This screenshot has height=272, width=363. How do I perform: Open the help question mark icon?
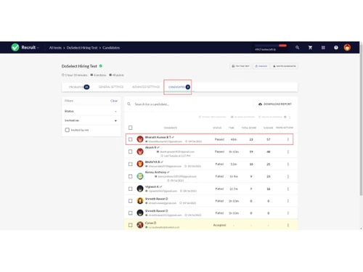[x=336, y=48]
